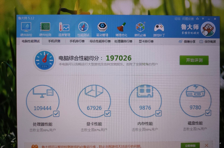This screenshot has width=224, height=148.
Task: Click the 鲁大师 5.12 title text
Action: [x=26, y=18]
